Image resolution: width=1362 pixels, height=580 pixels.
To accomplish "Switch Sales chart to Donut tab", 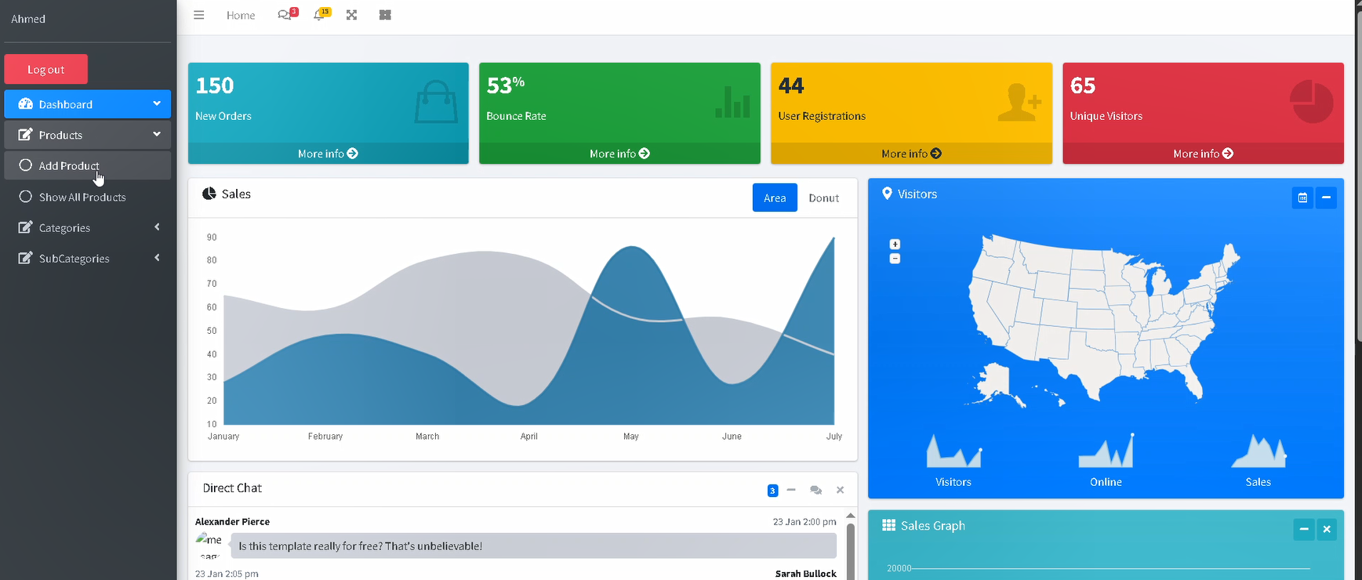I will point(823,198).
